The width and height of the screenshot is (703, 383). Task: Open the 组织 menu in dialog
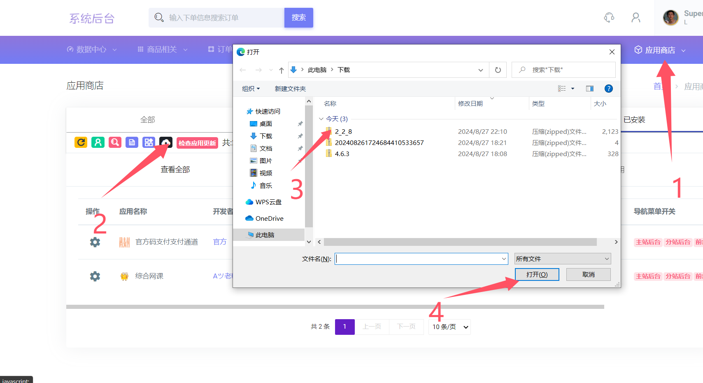[251, 89]
